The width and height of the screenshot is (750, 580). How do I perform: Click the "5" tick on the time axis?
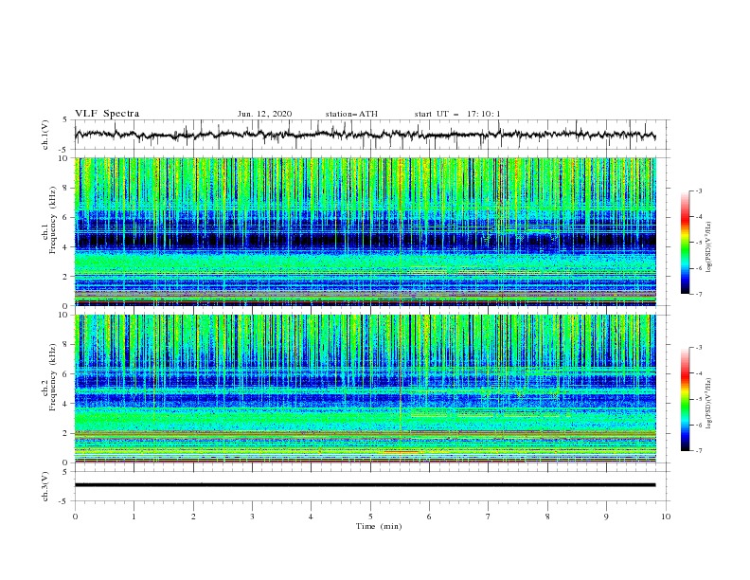(x=370, y=517)
